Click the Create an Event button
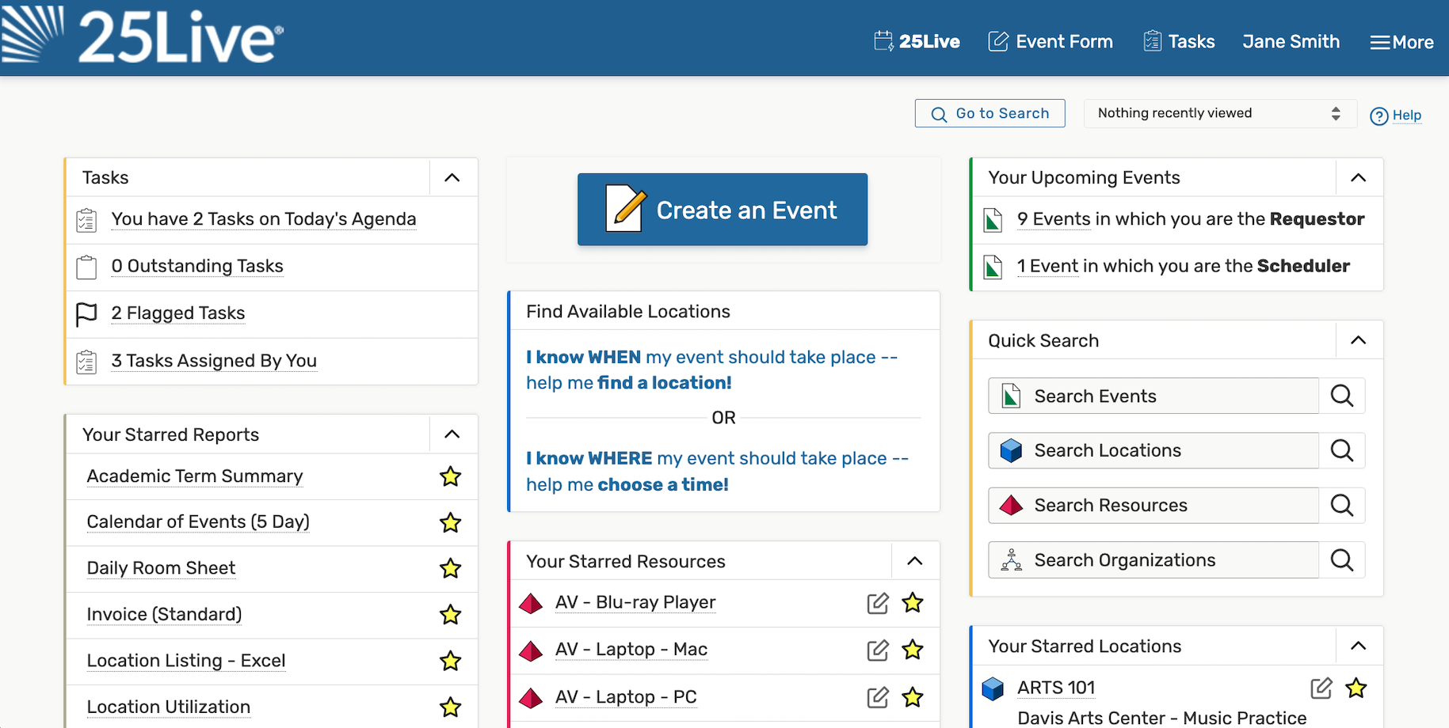The height and width of the screenshot is (728, 1449). coord(723,209)
